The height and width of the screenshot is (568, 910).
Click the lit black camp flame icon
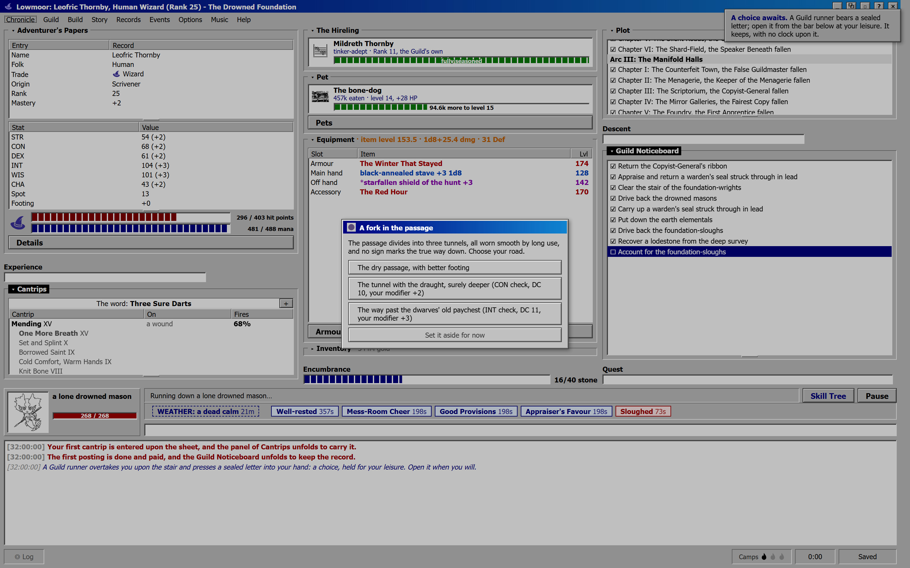(x=764, y=556)
